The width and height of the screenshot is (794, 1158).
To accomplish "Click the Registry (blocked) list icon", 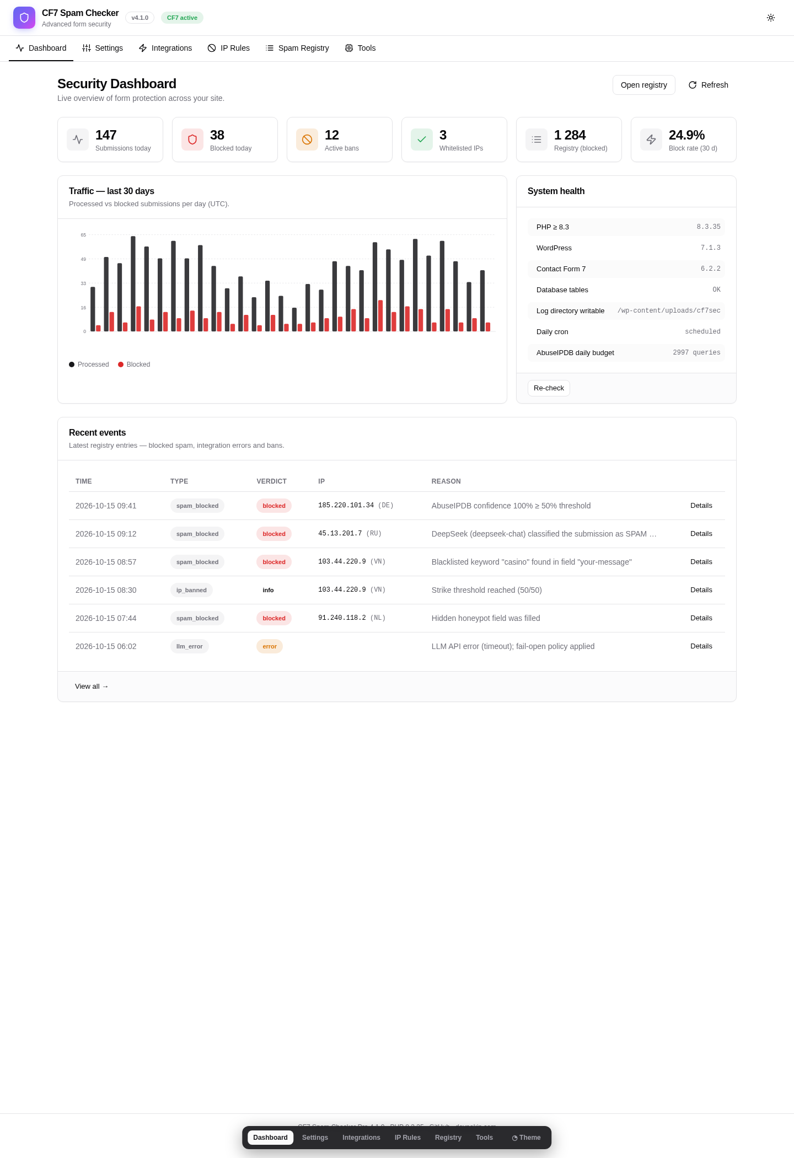I will click(x=537, y=140).
